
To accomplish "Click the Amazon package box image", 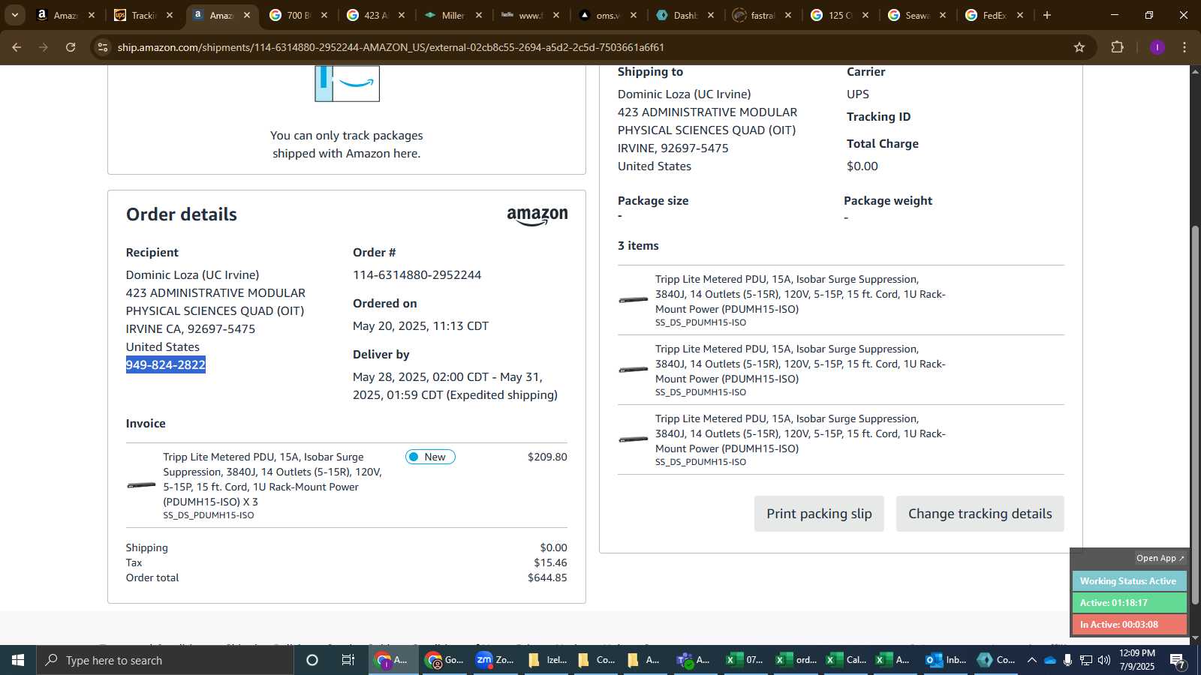I will coord(347,83).
